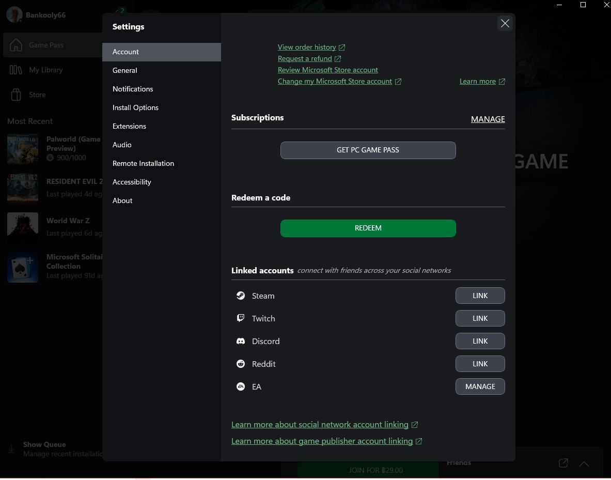The width and height of the screenshot is (611, 480).
Task: Open the Resident Evil 2 thumbnail
Action: 23,189
